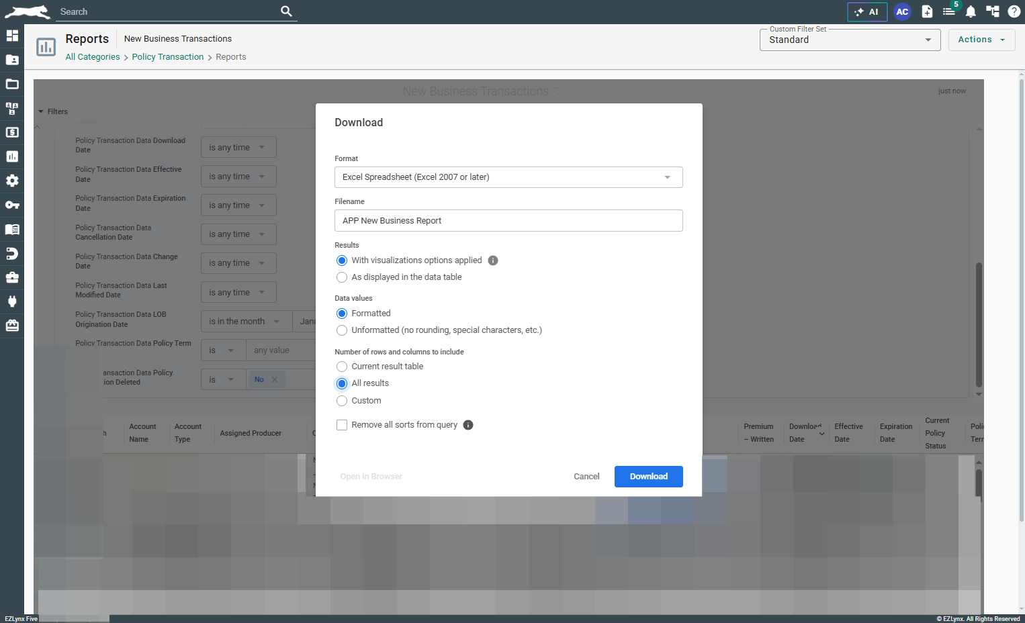The image size is (1025, 623).
Task: Click the top Search field
Action: 168,11
